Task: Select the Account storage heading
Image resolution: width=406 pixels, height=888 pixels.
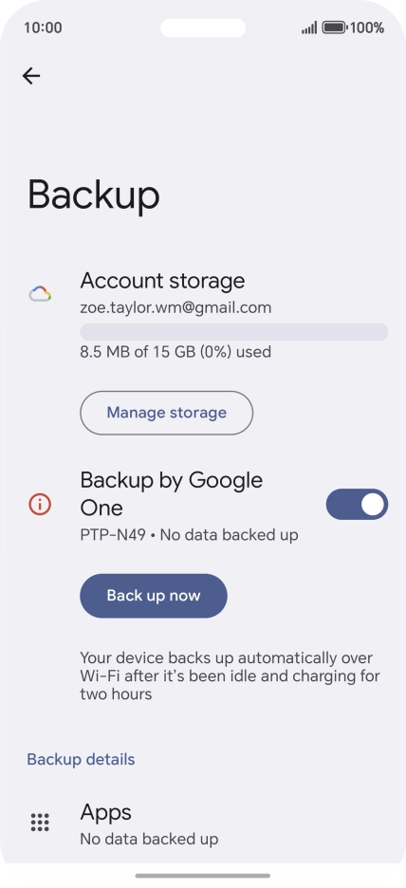Action: coord(162,281)
